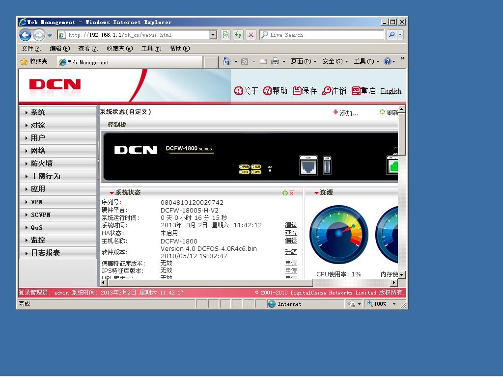Viewport: 503px width, 377px height.
Task: Click the empty new tab button
Action: (211, 62)
